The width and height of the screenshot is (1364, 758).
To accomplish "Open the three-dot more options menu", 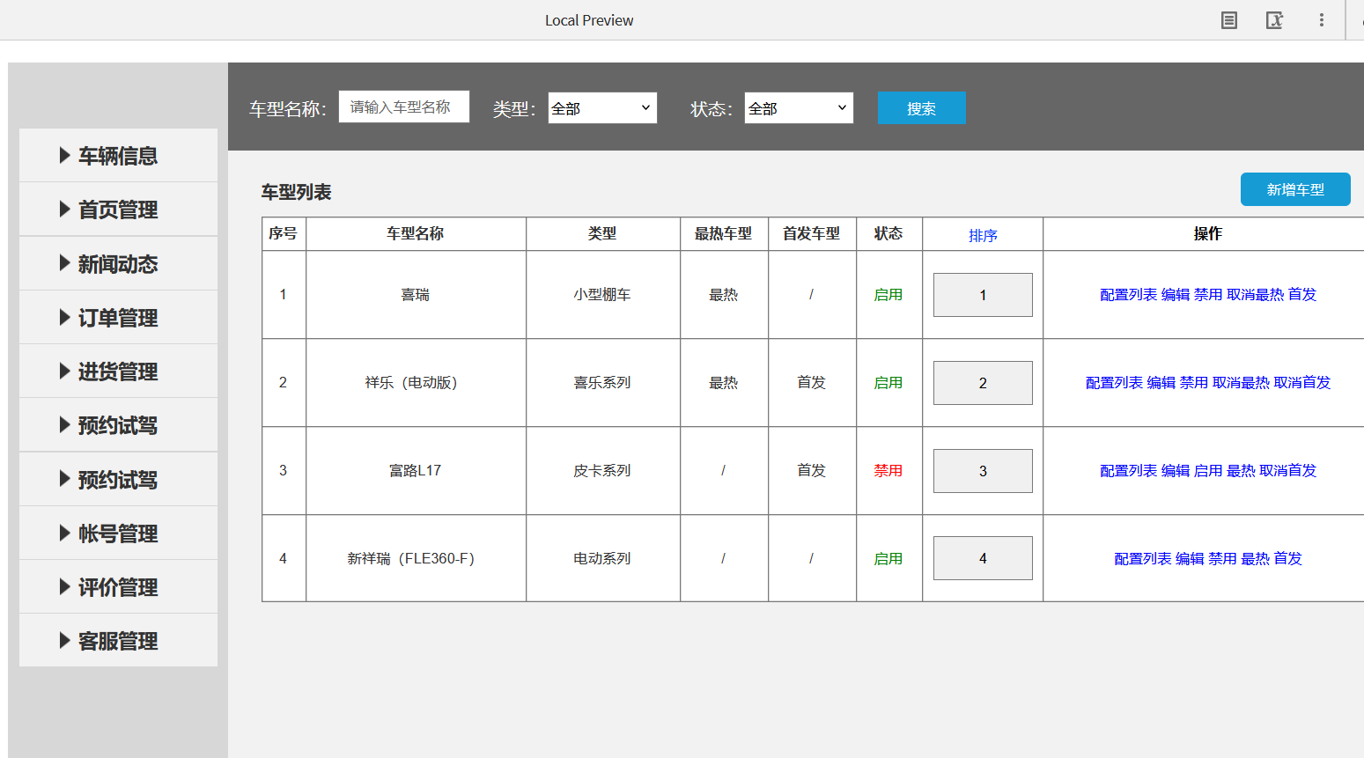I will (x=1322, y=20).
